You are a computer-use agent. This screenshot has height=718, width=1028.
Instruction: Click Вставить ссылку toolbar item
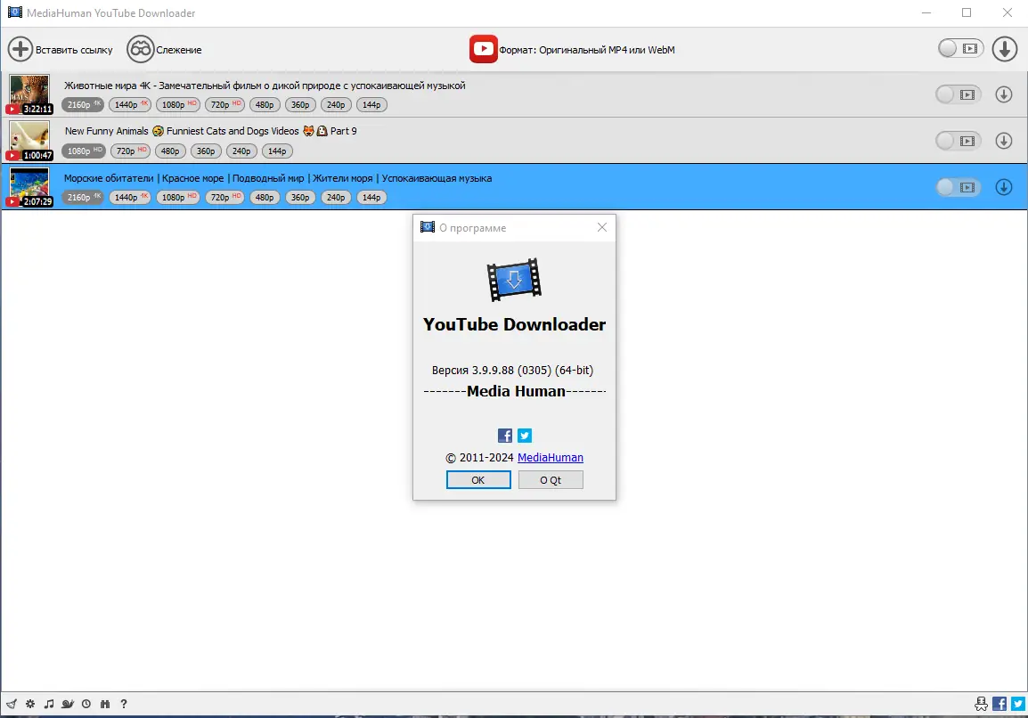click(61, 49)
